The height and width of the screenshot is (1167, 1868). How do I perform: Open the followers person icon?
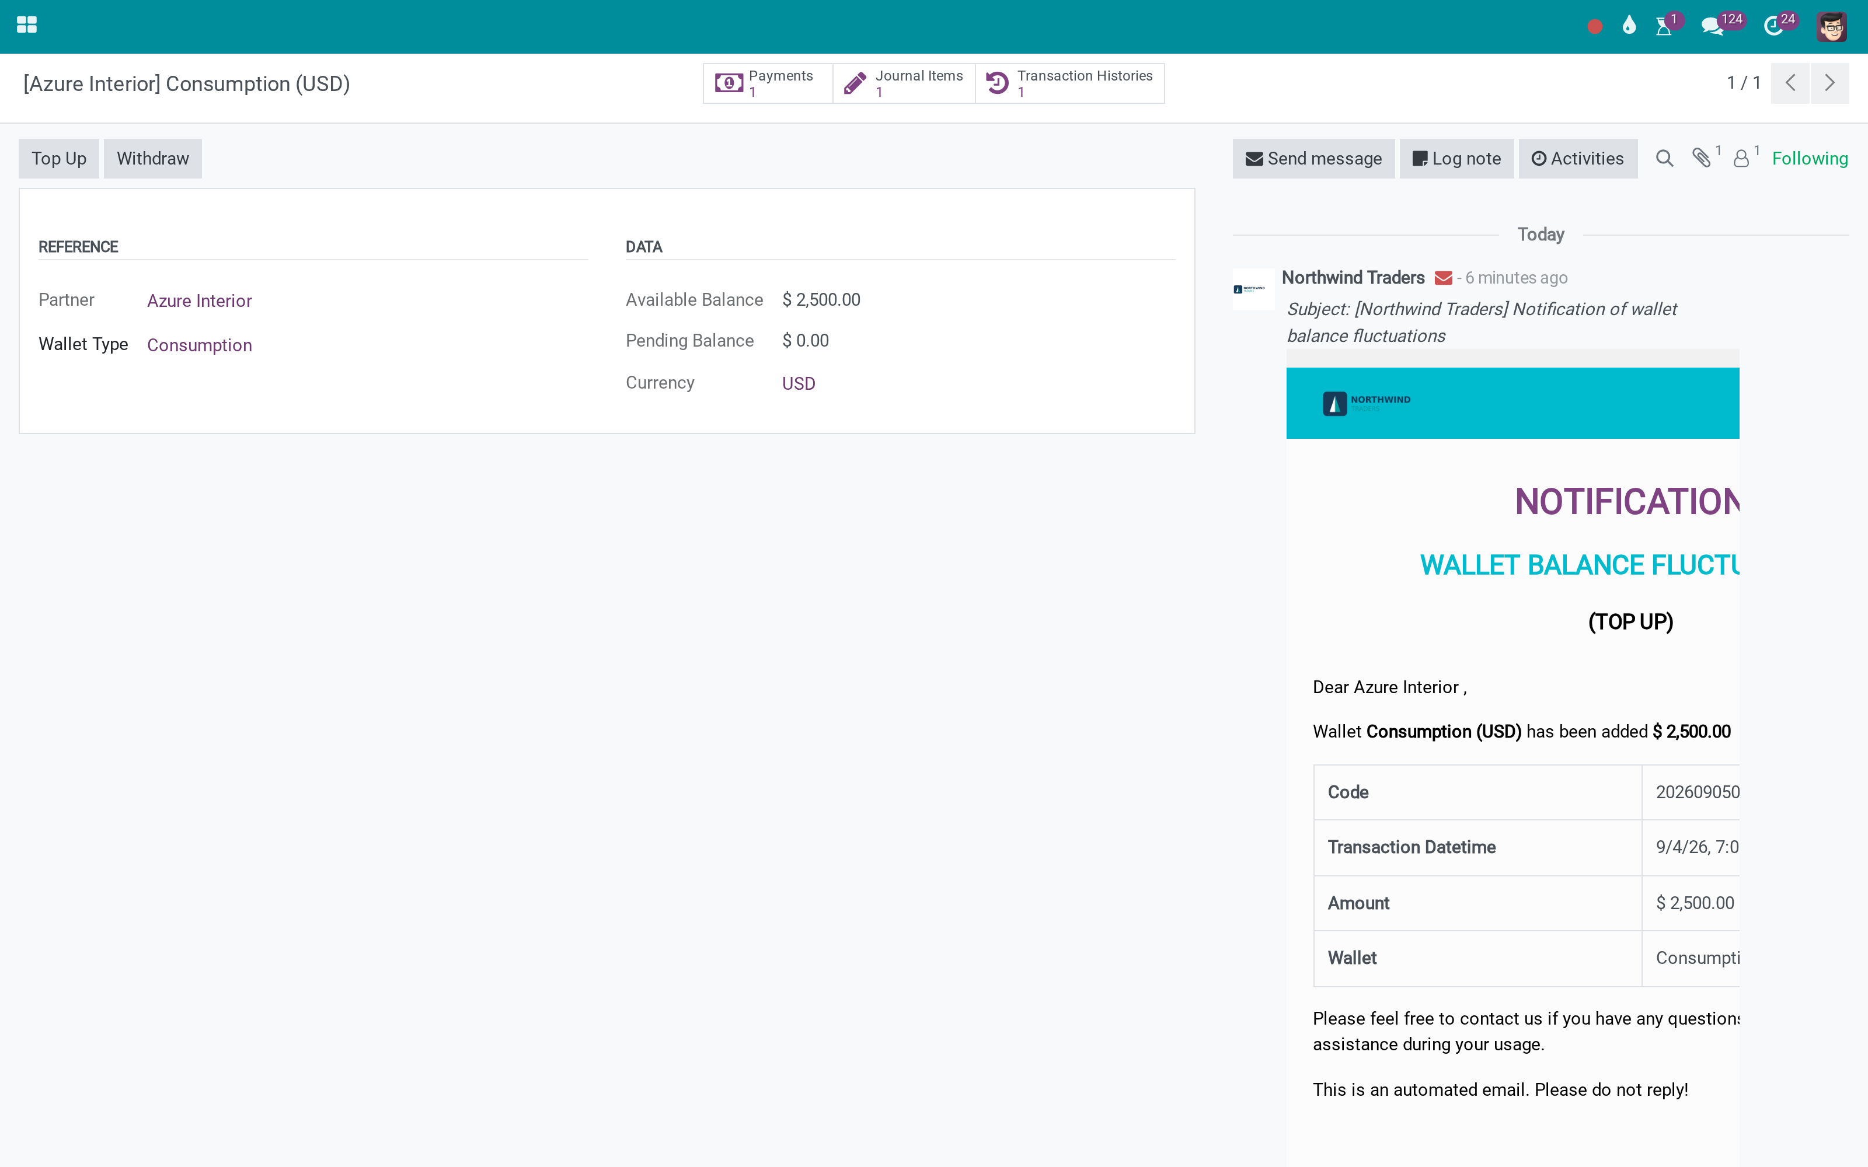[1741, 158]
